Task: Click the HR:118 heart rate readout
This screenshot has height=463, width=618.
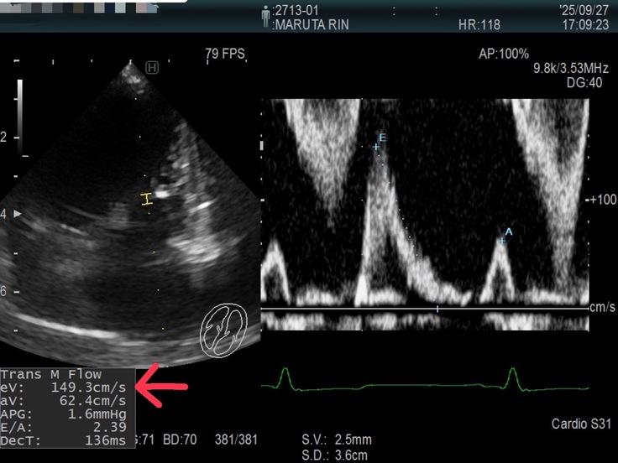Action: 479,25
